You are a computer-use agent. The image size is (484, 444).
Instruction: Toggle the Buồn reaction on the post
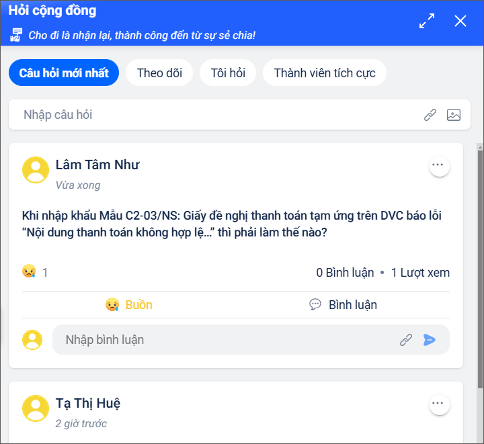[128, 305]
